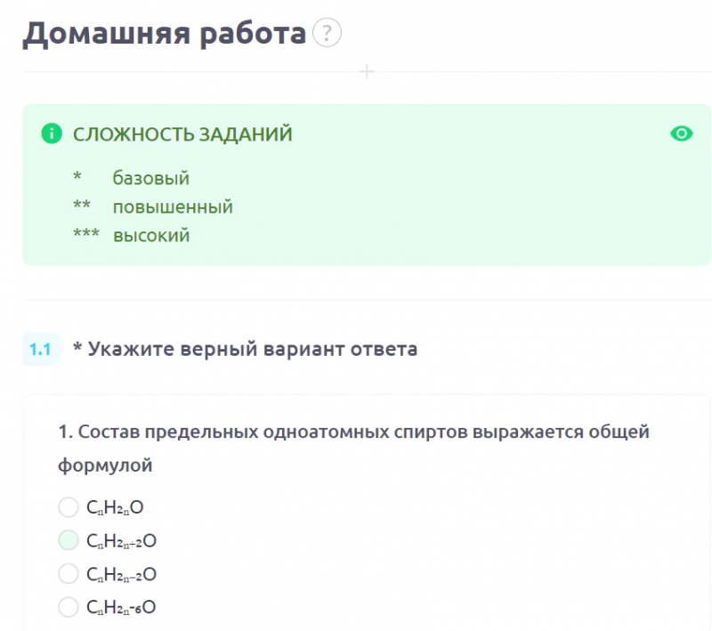Choose the CnH2n+2O radio option

point(69,540)
